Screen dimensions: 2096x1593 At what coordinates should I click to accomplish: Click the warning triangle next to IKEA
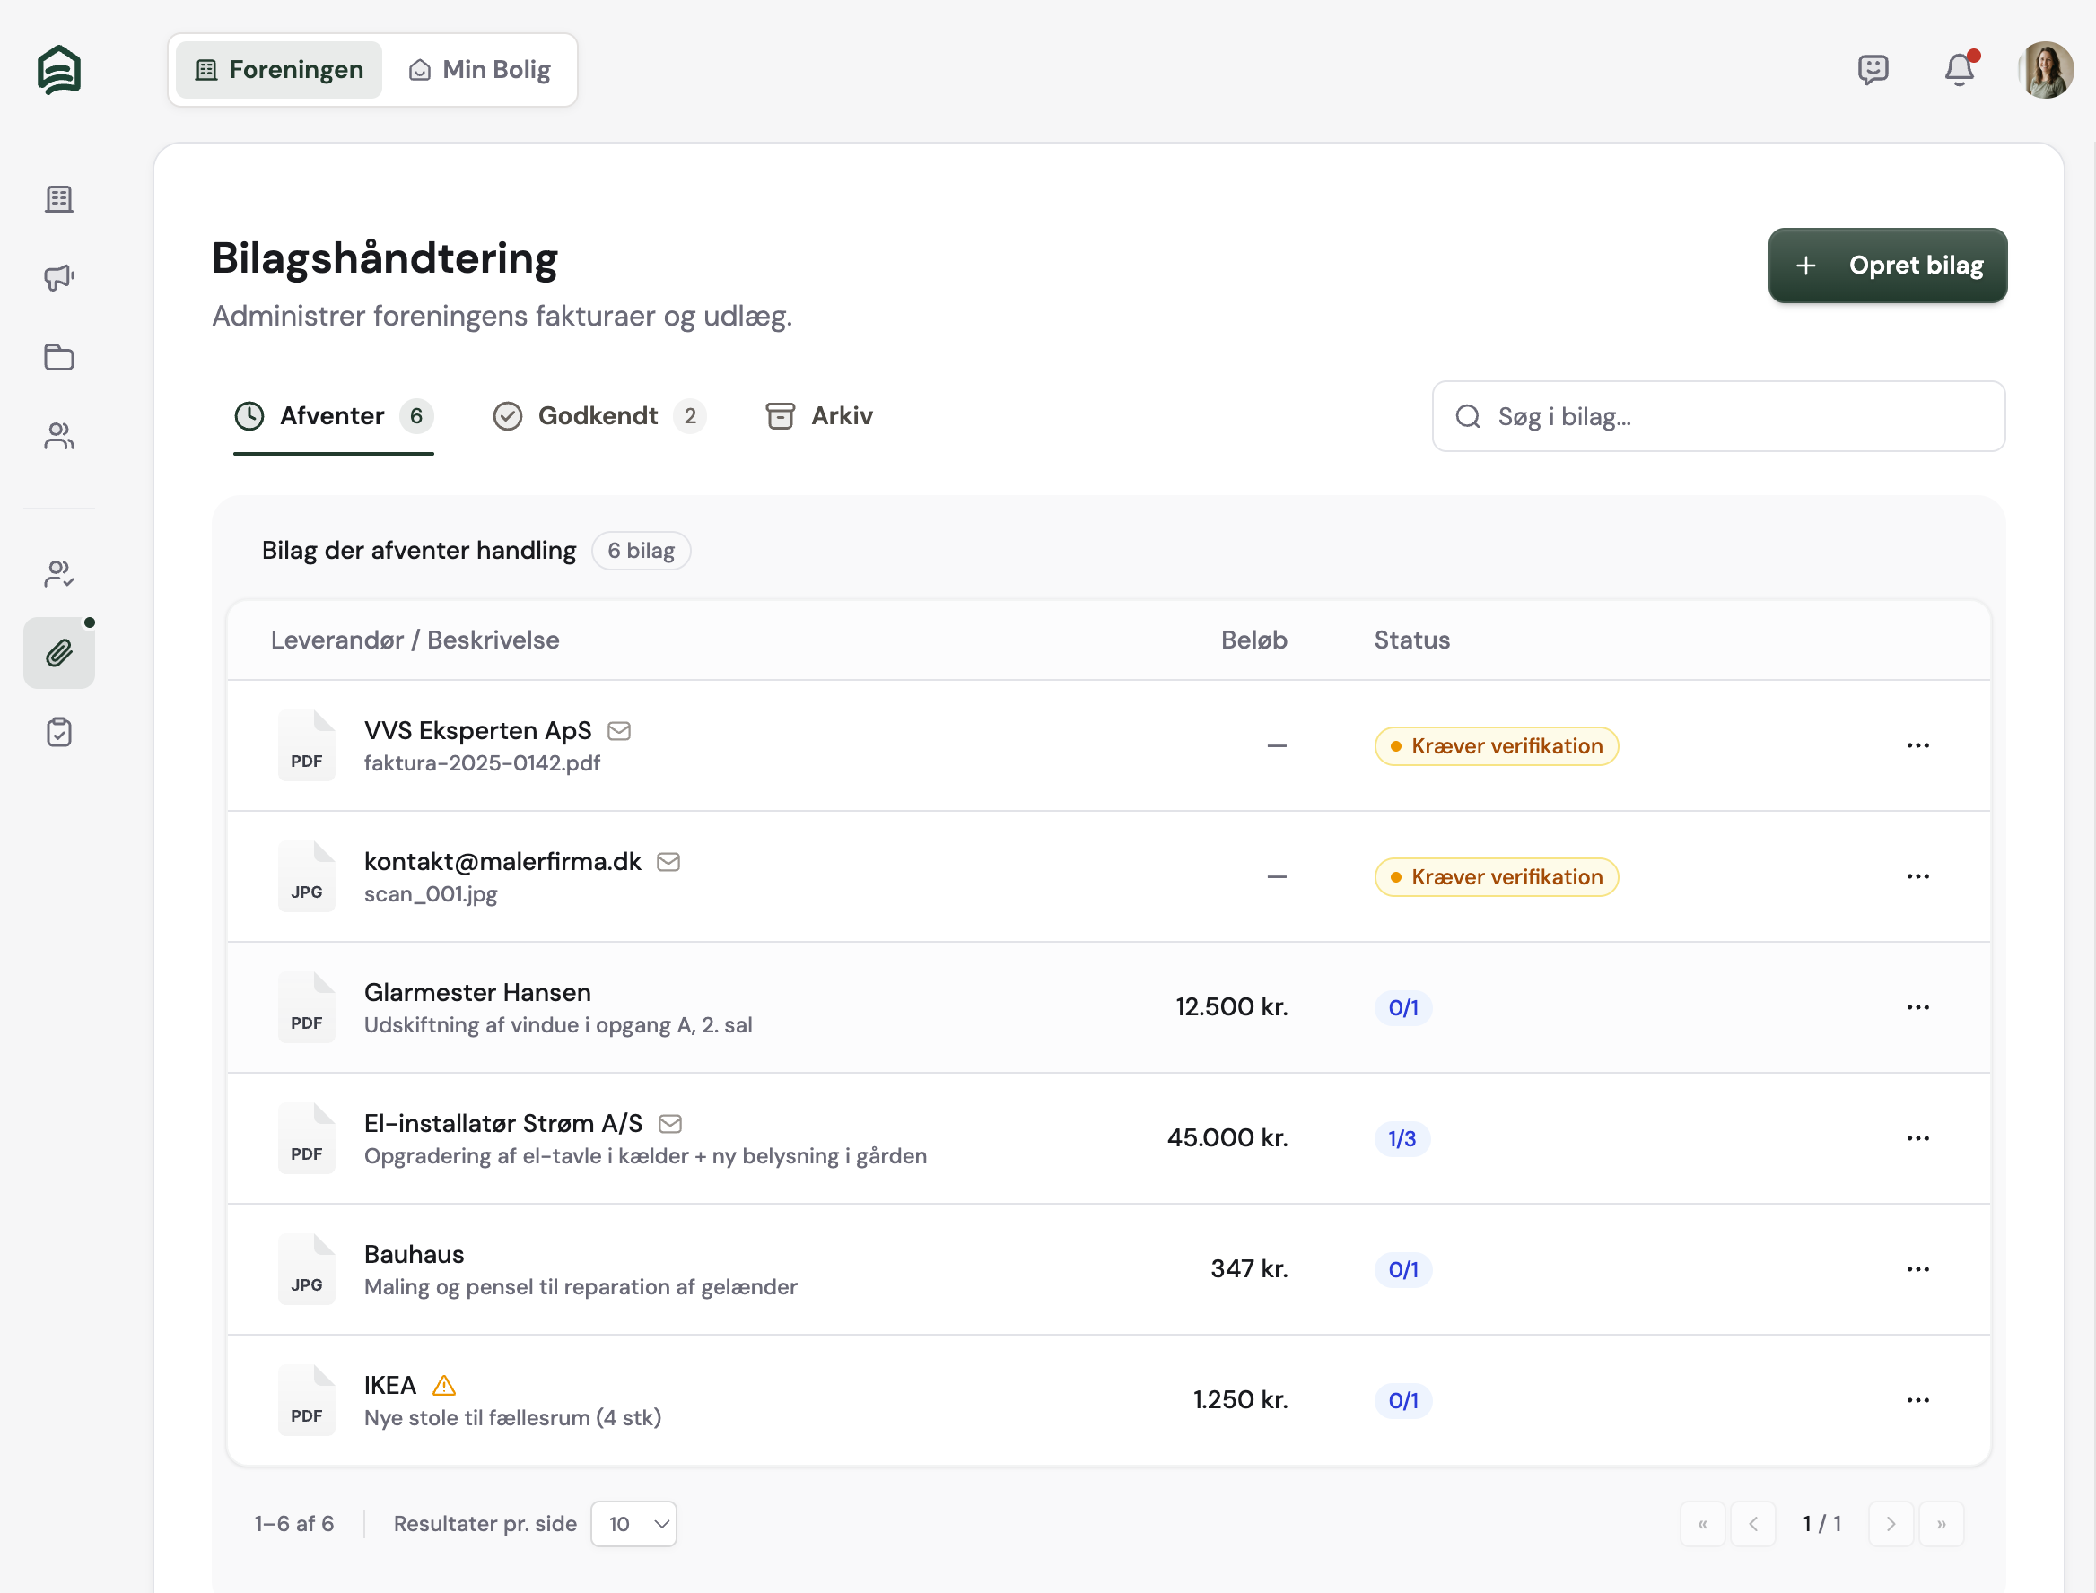pos(444,1385)
